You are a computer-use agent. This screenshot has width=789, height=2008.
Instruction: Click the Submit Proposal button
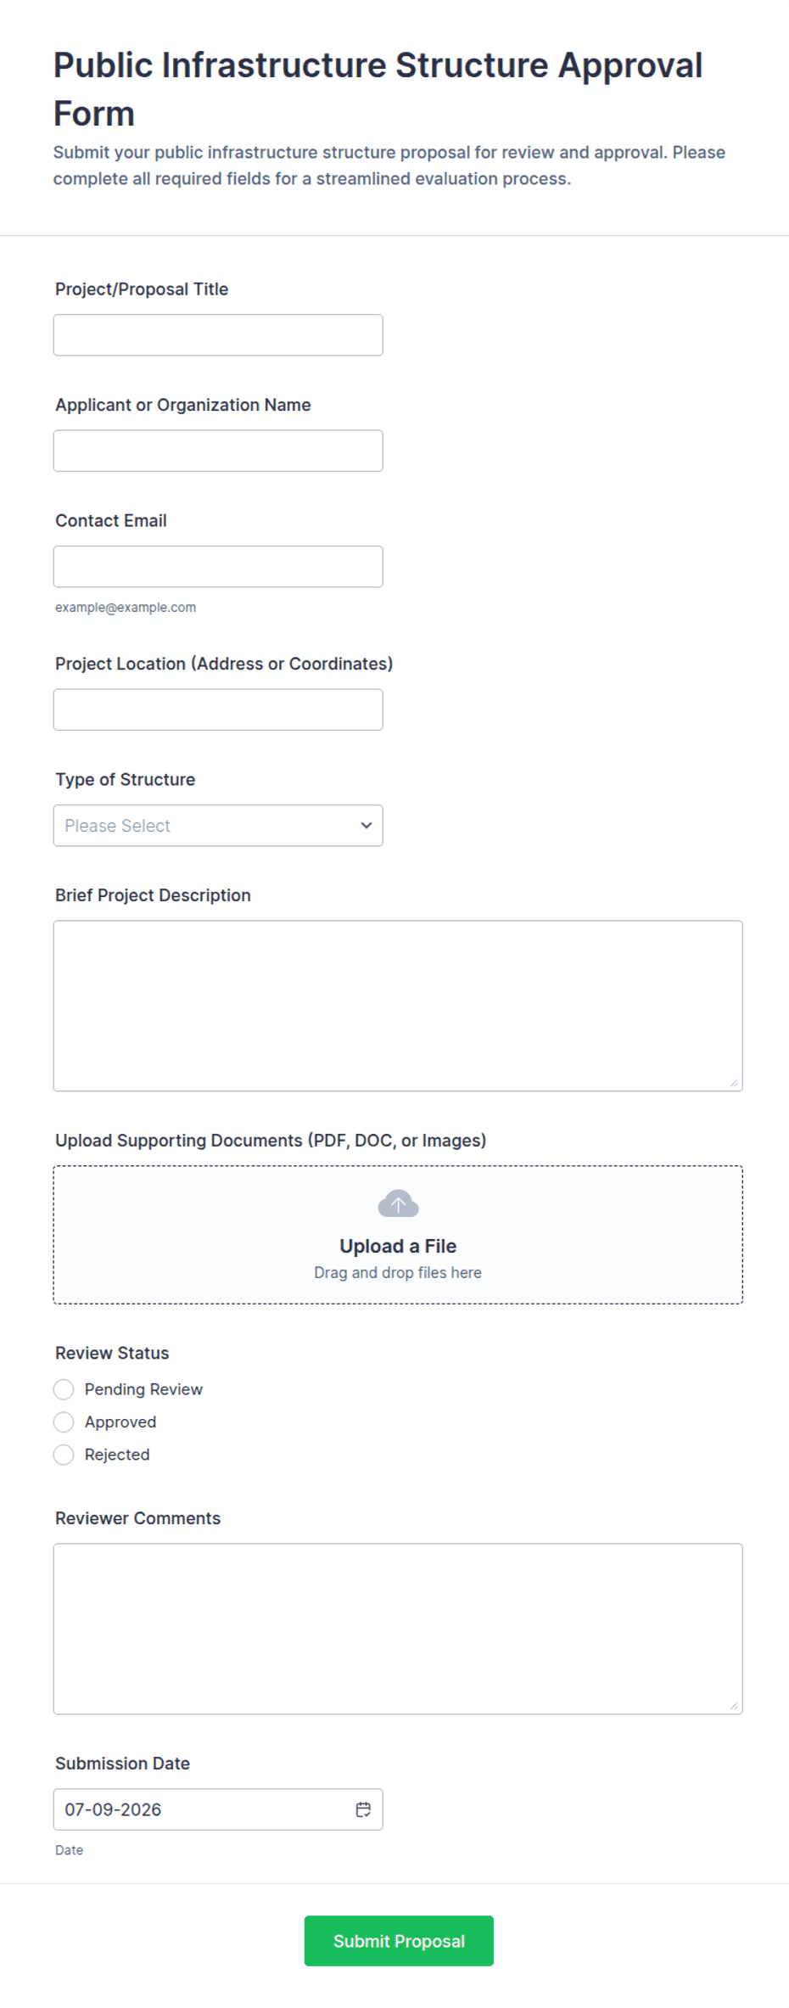399,1941
